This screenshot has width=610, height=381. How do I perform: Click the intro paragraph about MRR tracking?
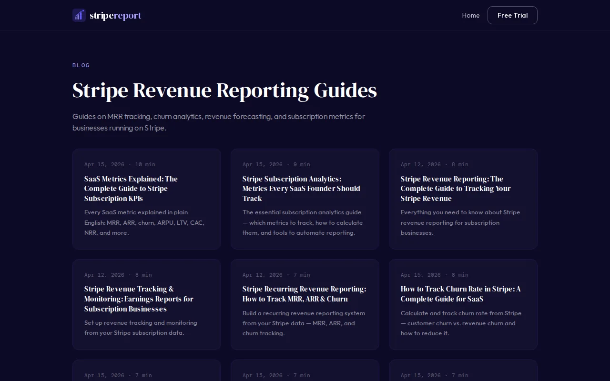[219, 122]
